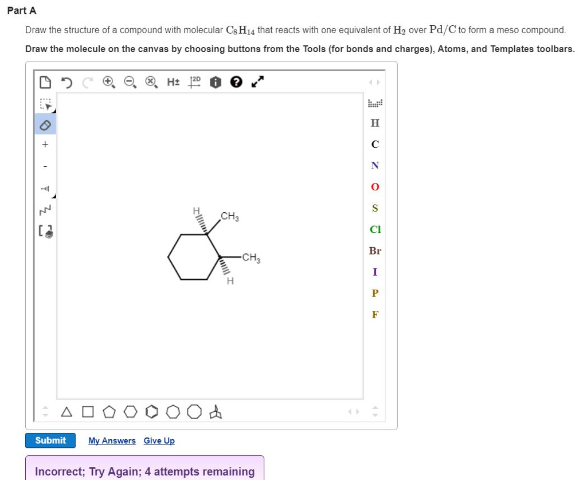Select the Eraser tool
Image resolution: width=587 pixels, height=480 pixels.
pyautogui.click(x=45, y=124)
